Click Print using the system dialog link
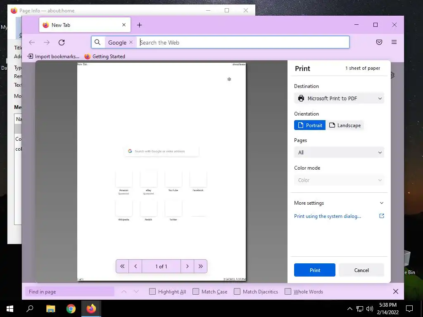Screen dimensions: 423x317 pyautogui.click(x=328, y=216)
